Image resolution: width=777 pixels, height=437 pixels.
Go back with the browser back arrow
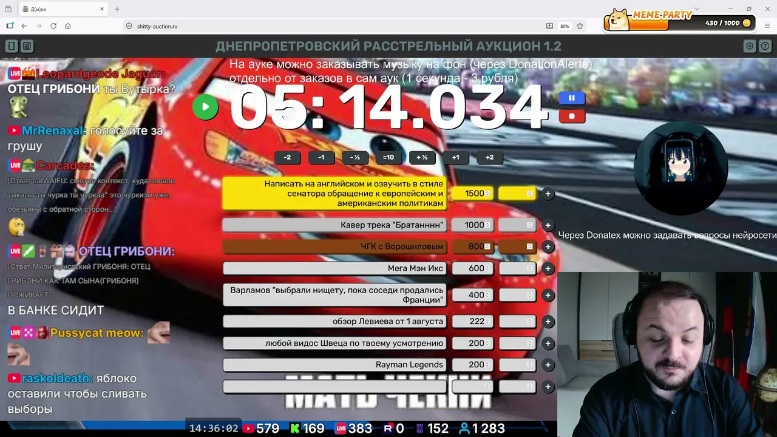point(24,26)
